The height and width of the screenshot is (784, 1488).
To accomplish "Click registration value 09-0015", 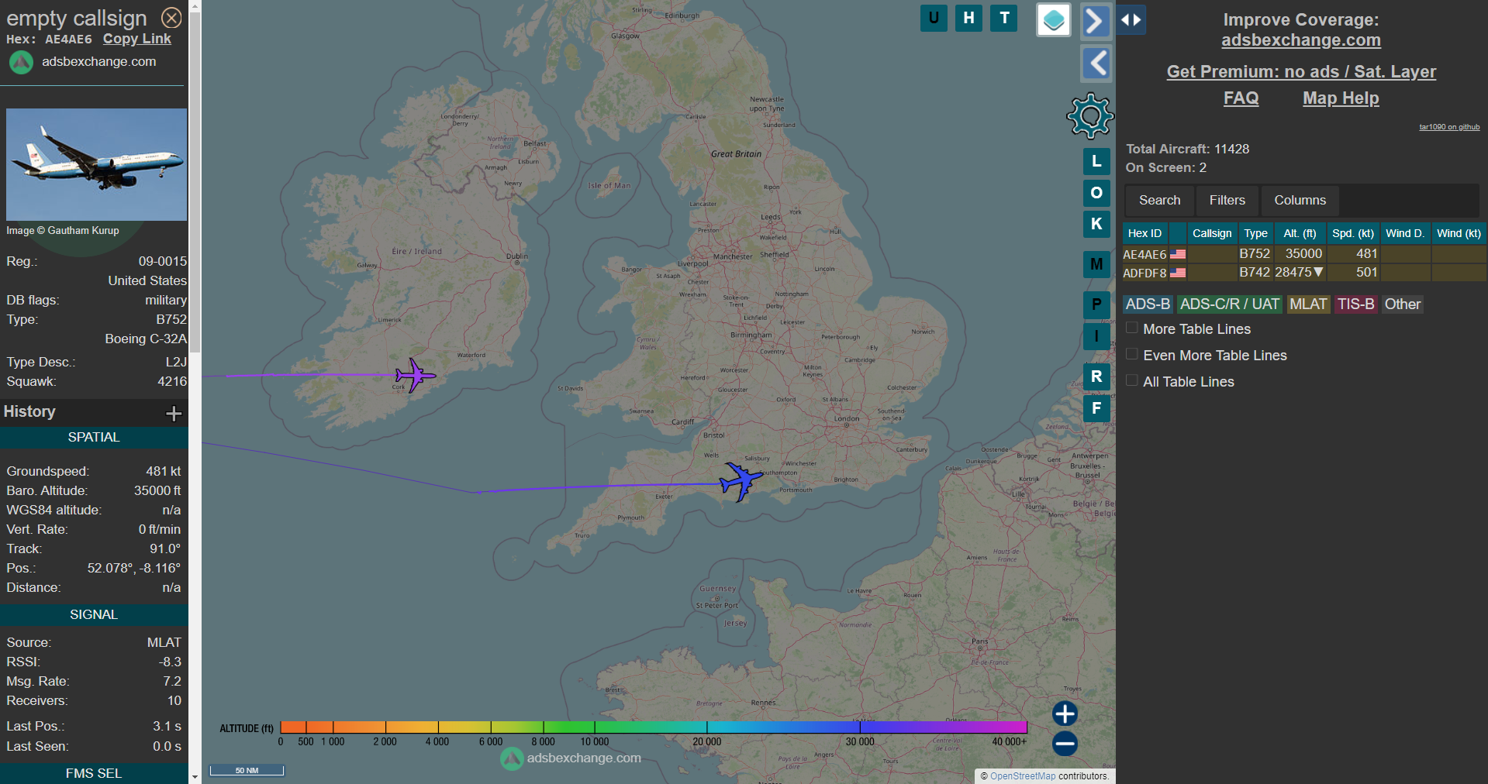I will [x=163, y=262].
